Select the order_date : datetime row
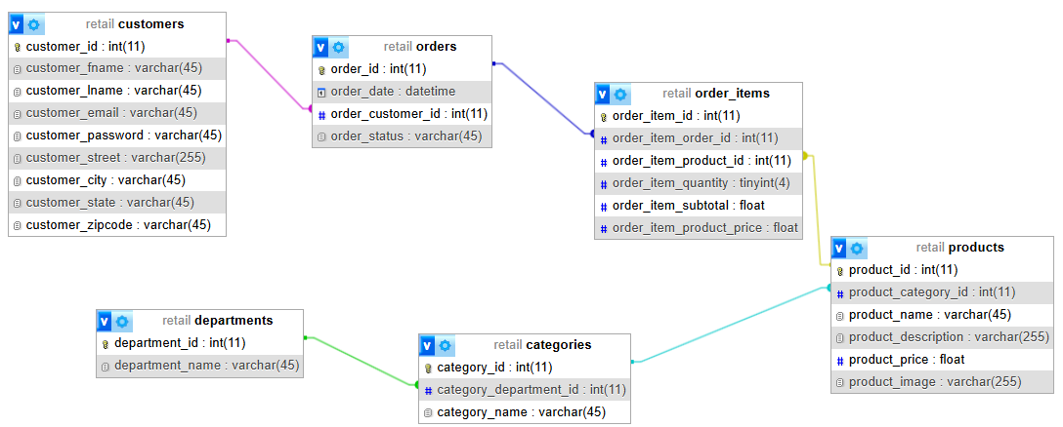This screenshot has height=427, width=1063. pyautogui.click(x=402, y=92)
